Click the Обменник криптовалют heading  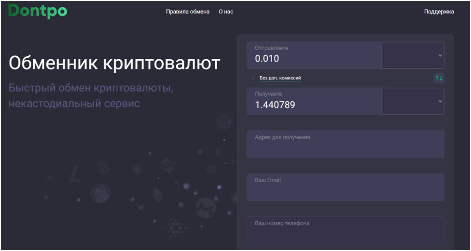(115, 63)
